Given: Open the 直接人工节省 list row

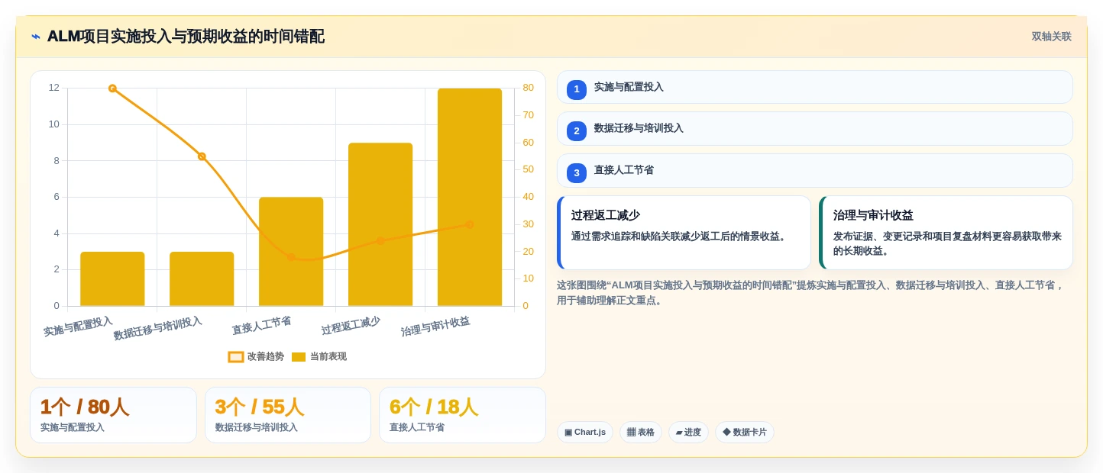Looking at the screenshot, I should (x=815, y=170).
